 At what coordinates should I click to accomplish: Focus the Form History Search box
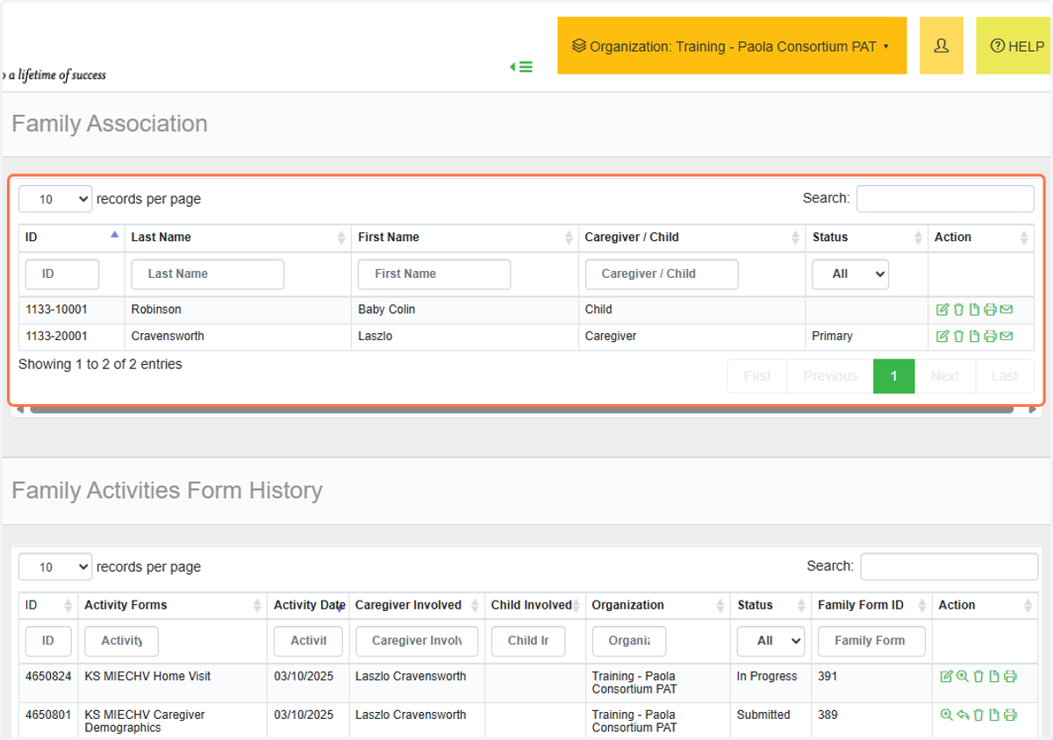(949, 567)
